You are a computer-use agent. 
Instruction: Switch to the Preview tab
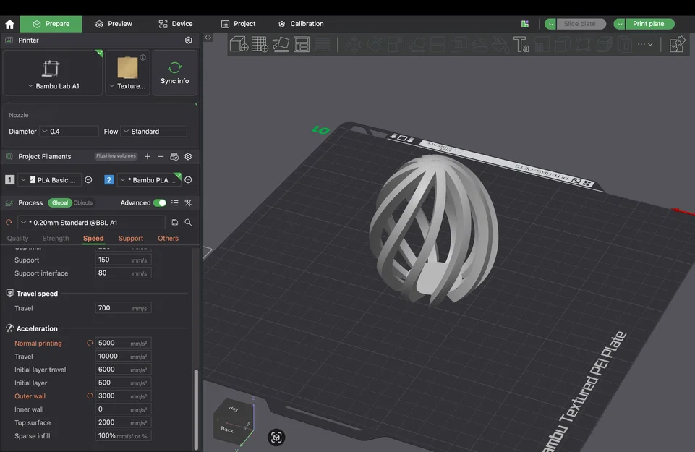point(114,24)
